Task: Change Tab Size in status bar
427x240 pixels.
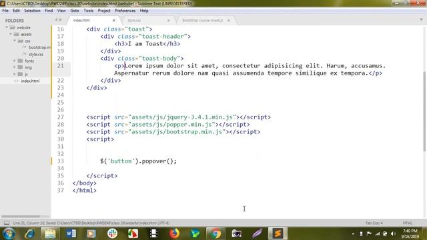Action: (374, 223)
